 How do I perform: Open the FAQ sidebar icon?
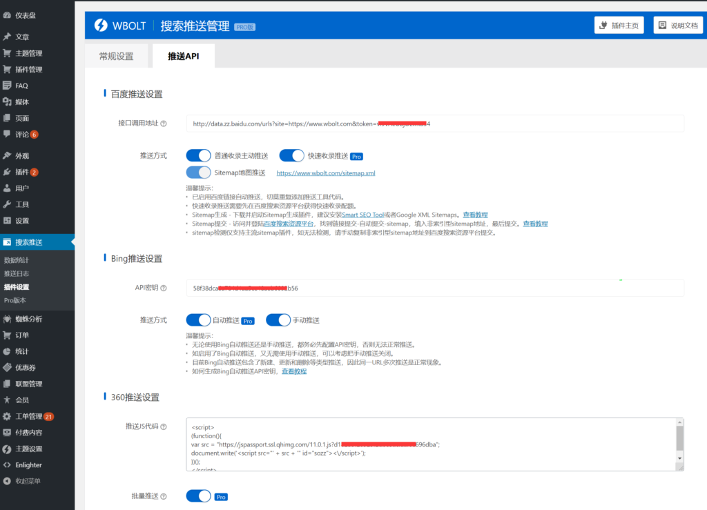click(7, 86)
